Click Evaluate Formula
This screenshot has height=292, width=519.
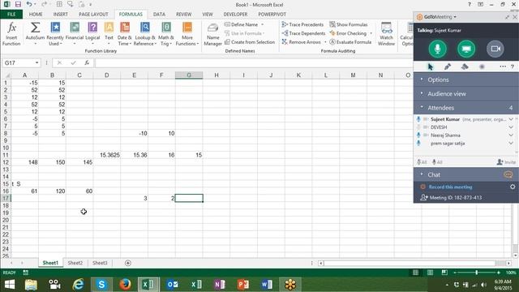(350, 42)
